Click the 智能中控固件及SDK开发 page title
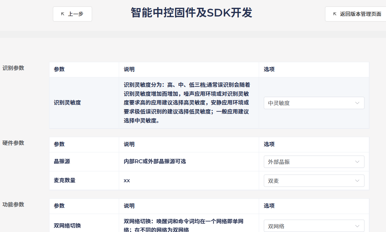Viewport: 386px width, 232px height. 191,13
